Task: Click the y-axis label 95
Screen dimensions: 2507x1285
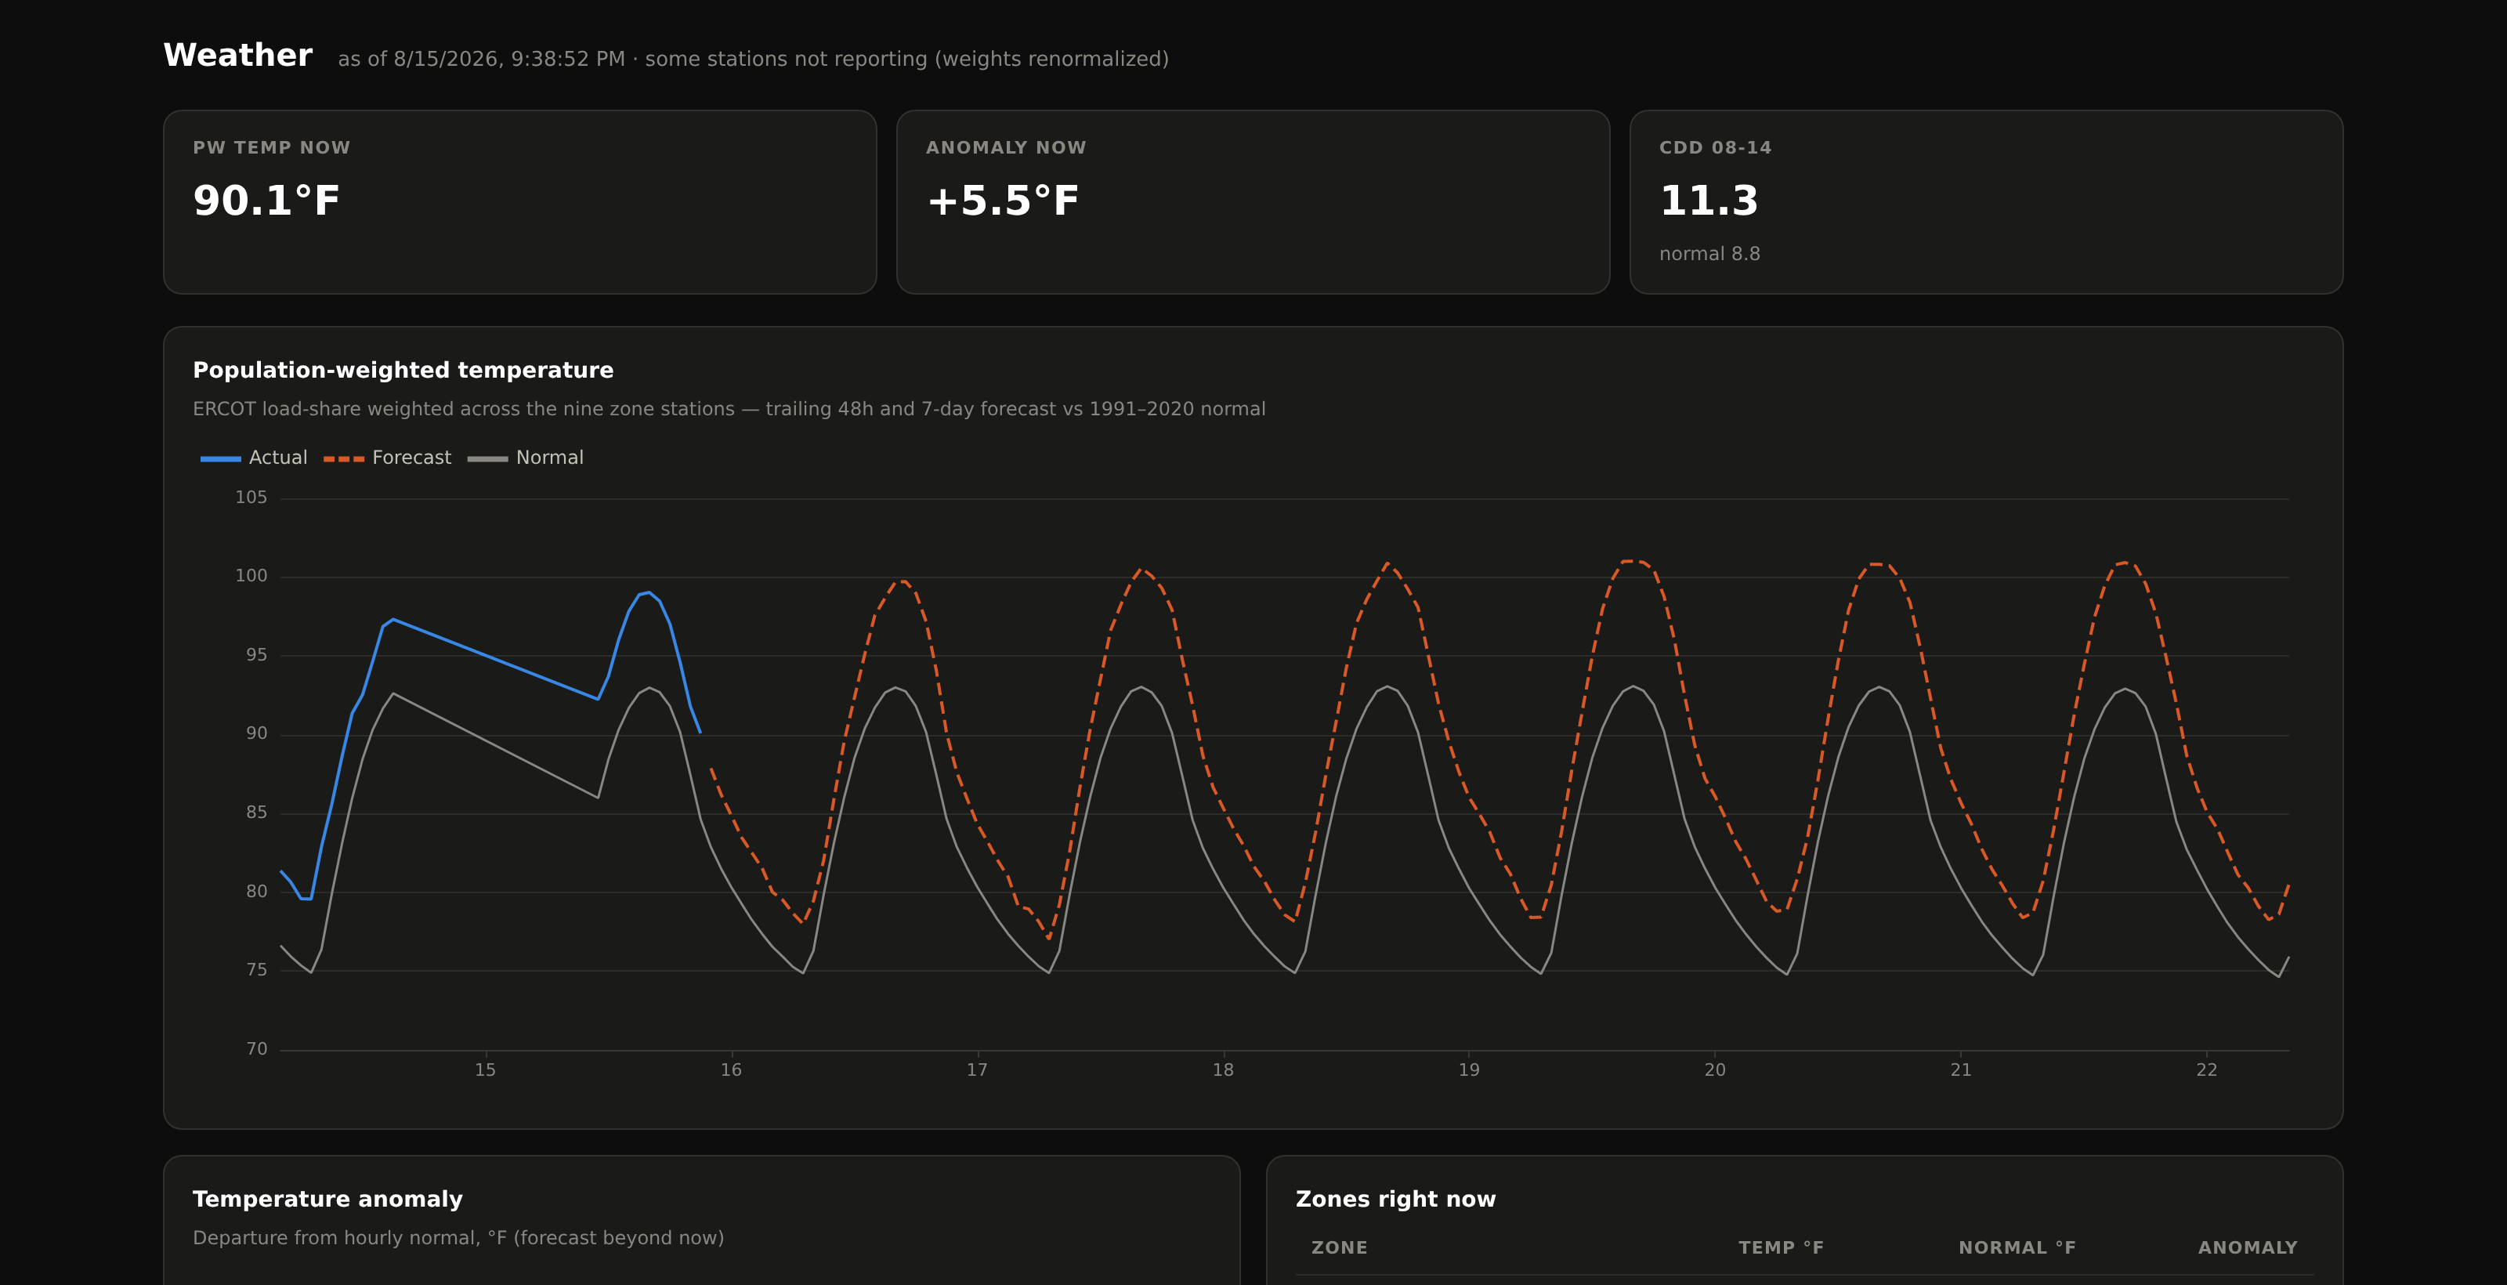Action: 256,655
